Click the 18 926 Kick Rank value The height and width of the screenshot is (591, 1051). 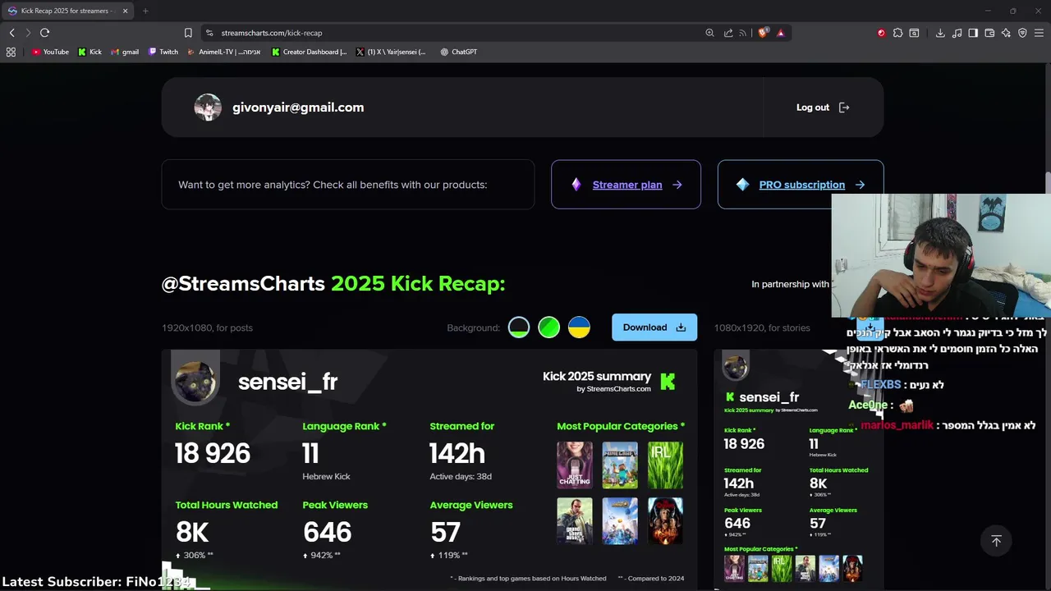point(213,454)
